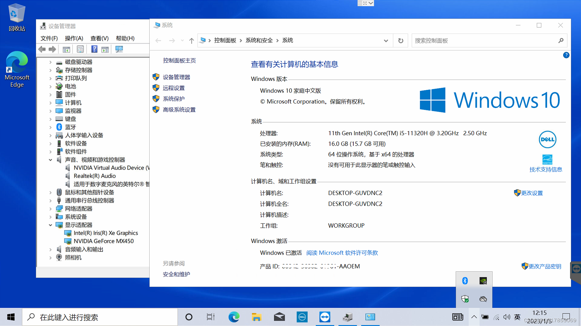Select NVIDIA GeForce MX450 device

104,241
